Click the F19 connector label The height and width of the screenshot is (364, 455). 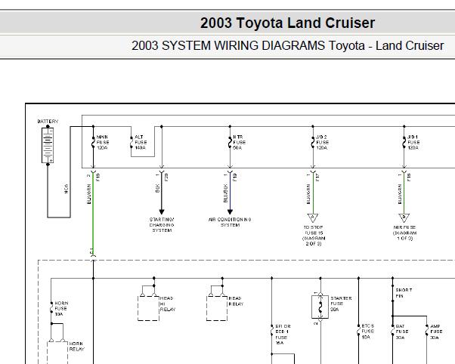click(234, 177)
